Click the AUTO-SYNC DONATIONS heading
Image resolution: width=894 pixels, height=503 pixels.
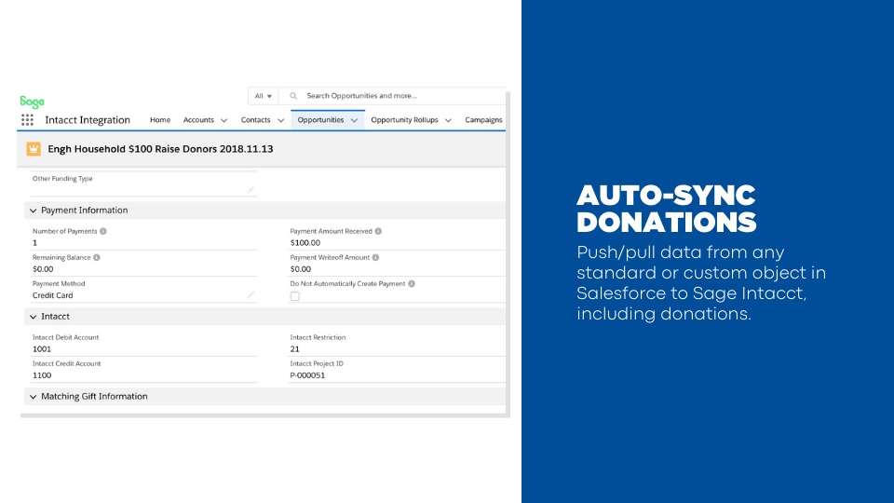(x=666, y=209)
